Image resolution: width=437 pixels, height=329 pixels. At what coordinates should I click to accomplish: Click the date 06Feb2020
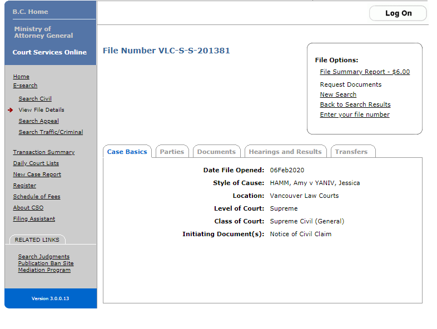(x=287, y=170)
